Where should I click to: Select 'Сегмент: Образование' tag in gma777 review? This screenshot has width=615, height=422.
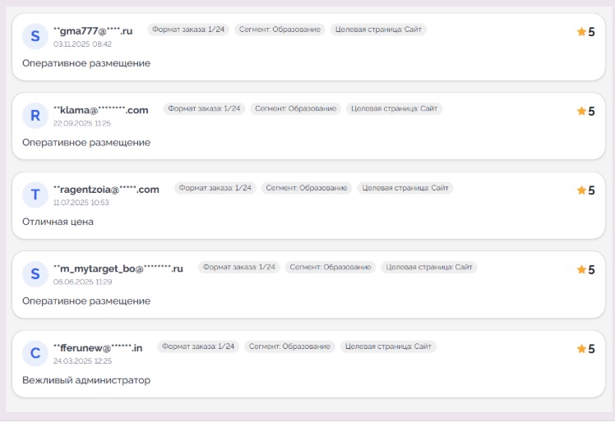tap(280, 30)
